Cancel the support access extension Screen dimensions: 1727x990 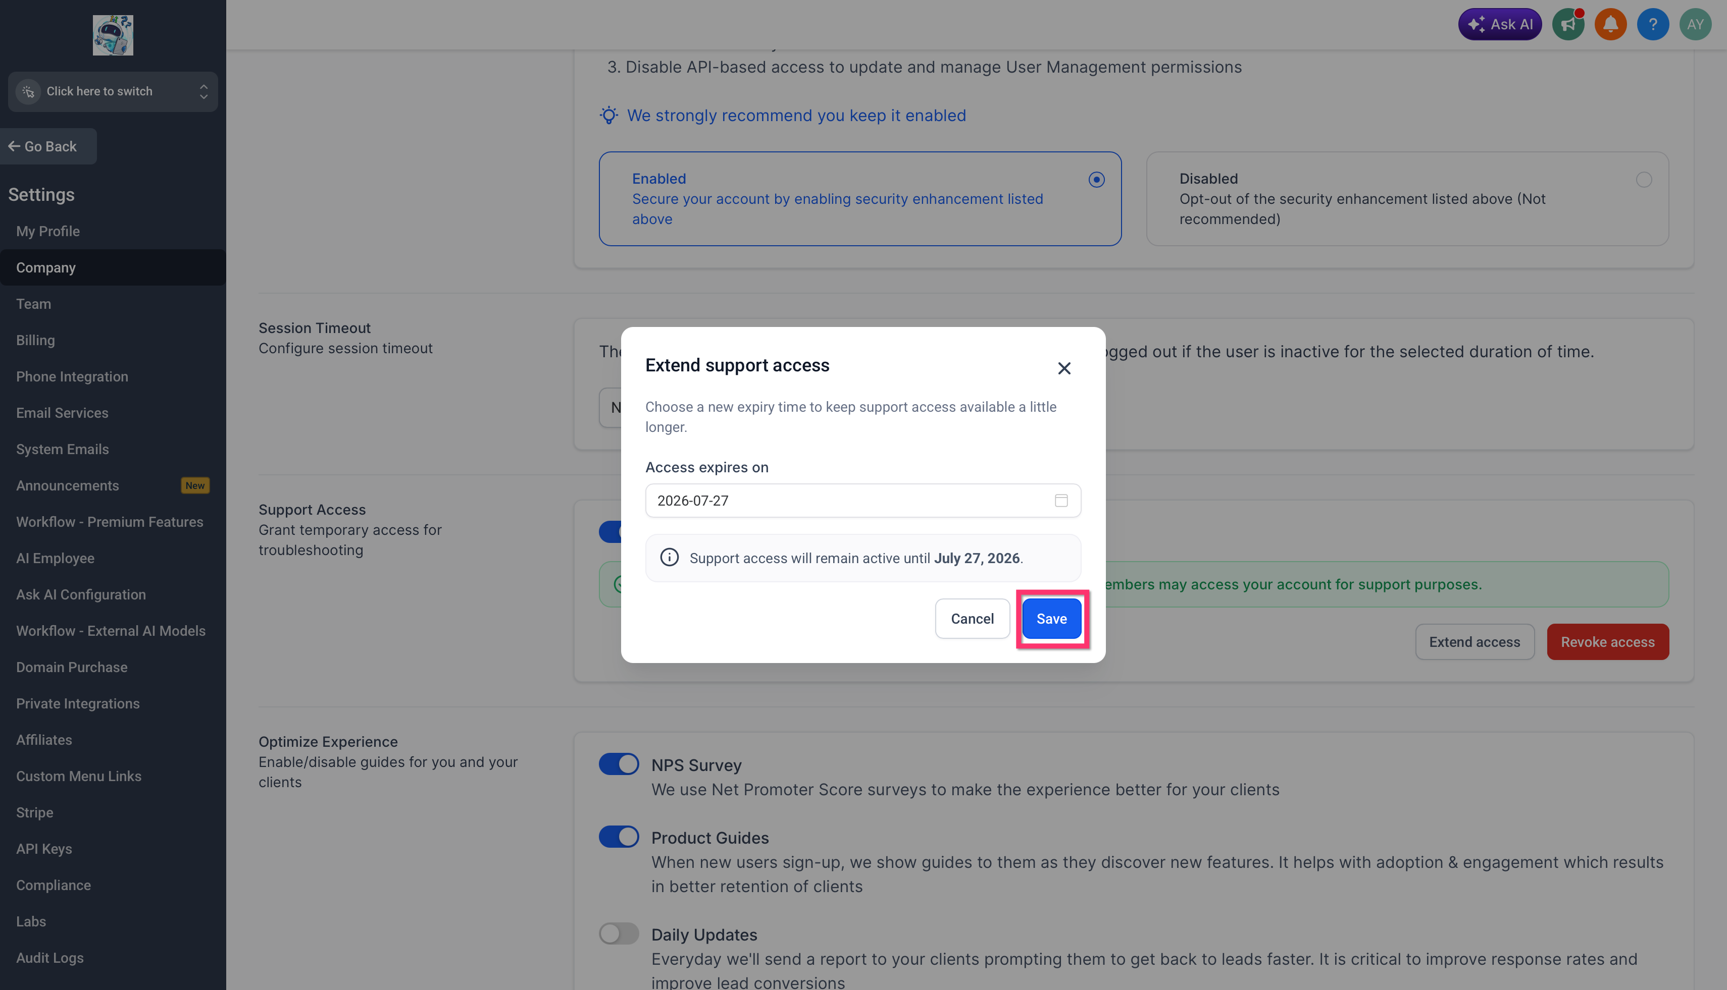973,619
